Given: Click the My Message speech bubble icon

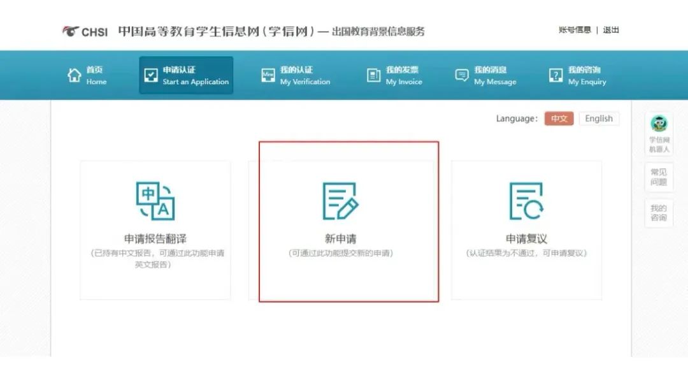Looking at the screenshot, I should 462,75.
